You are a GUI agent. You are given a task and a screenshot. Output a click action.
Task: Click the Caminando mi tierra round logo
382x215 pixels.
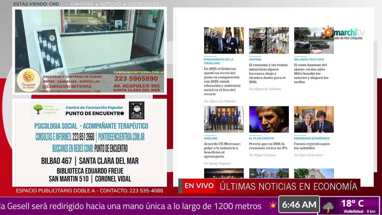coord(28,80)
